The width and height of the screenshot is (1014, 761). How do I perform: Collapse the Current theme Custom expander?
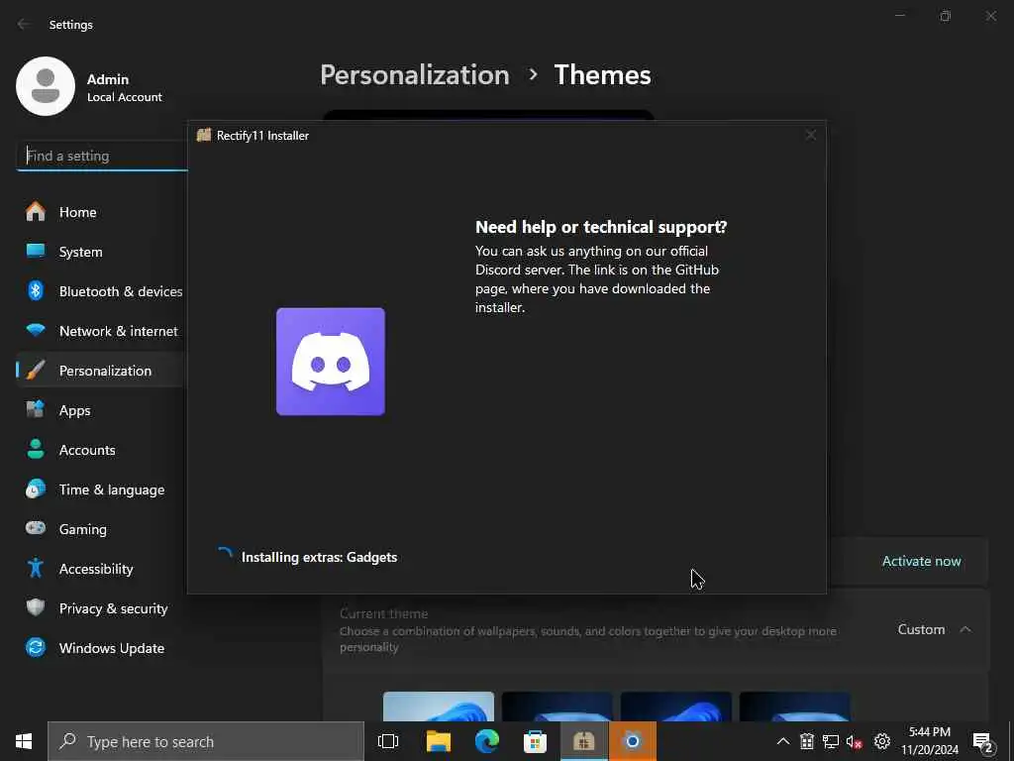click(x=964, y=629)
